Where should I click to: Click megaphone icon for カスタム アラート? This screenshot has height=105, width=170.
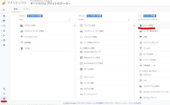[x=141, y=98]
